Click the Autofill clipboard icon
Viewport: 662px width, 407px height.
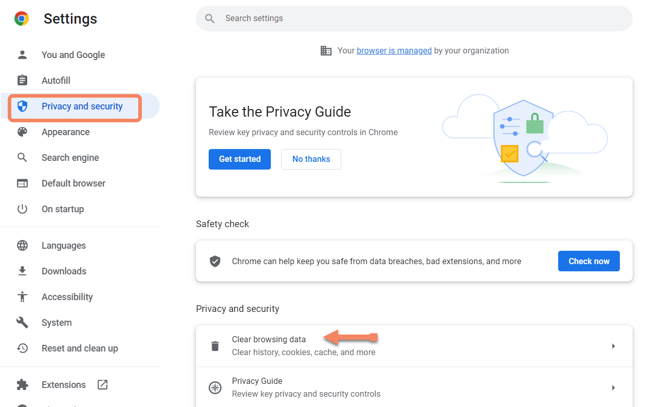click(22, 81)
